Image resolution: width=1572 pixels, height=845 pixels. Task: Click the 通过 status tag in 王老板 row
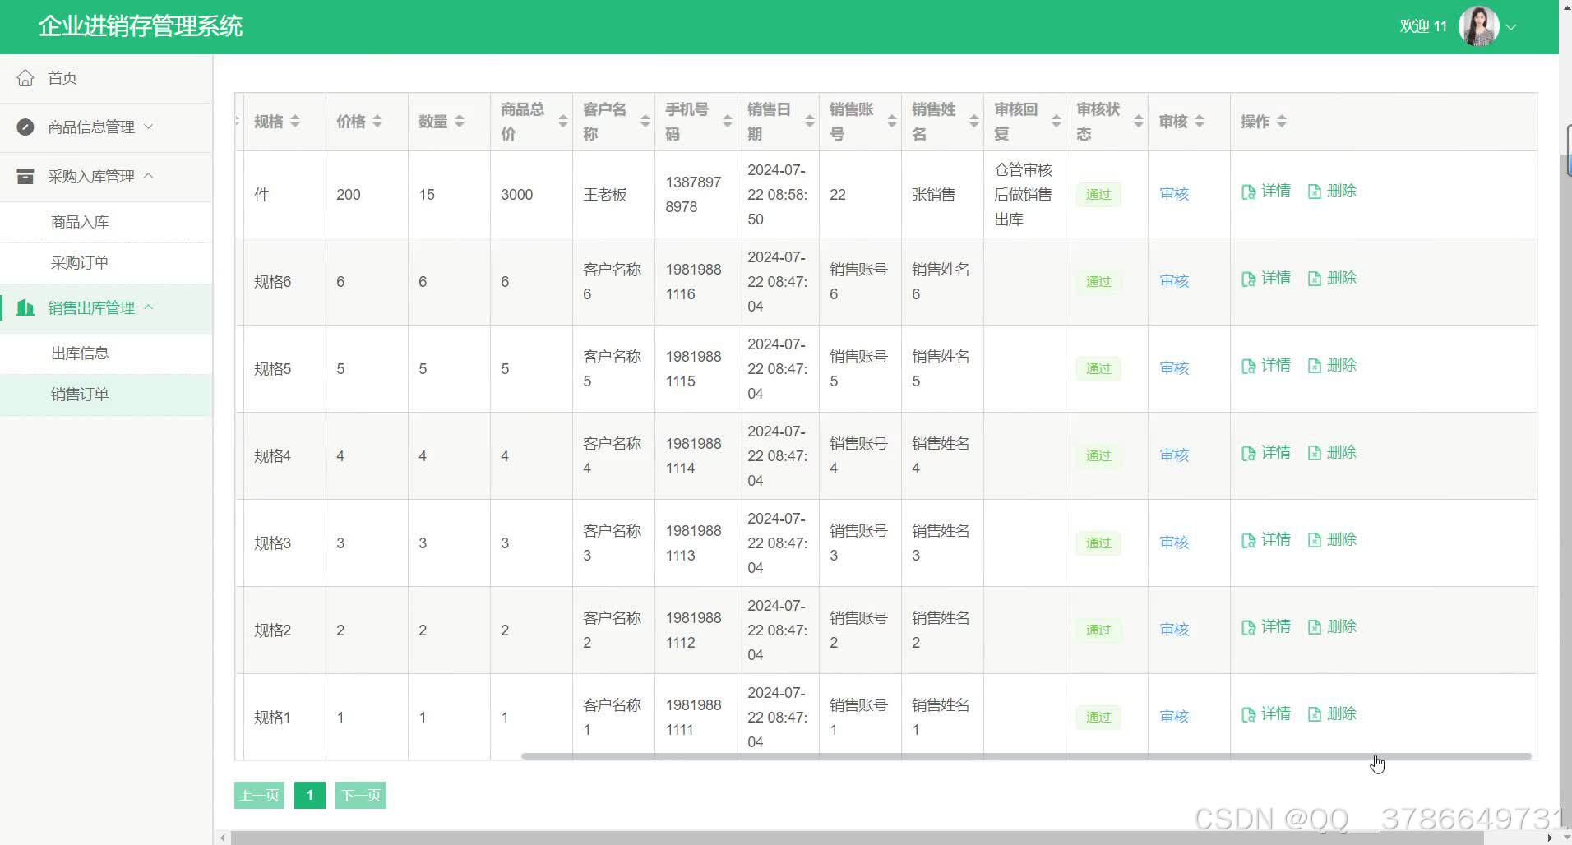pyautogui.click(x=1098, y=195)
